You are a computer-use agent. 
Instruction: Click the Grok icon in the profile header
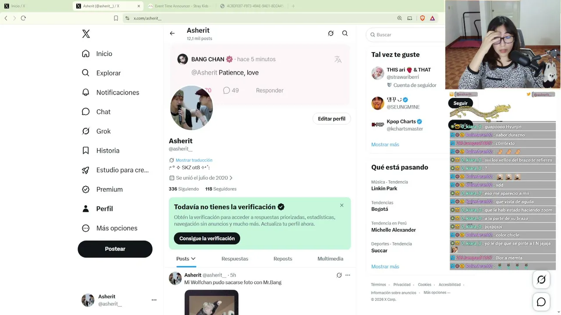point(331,33)
